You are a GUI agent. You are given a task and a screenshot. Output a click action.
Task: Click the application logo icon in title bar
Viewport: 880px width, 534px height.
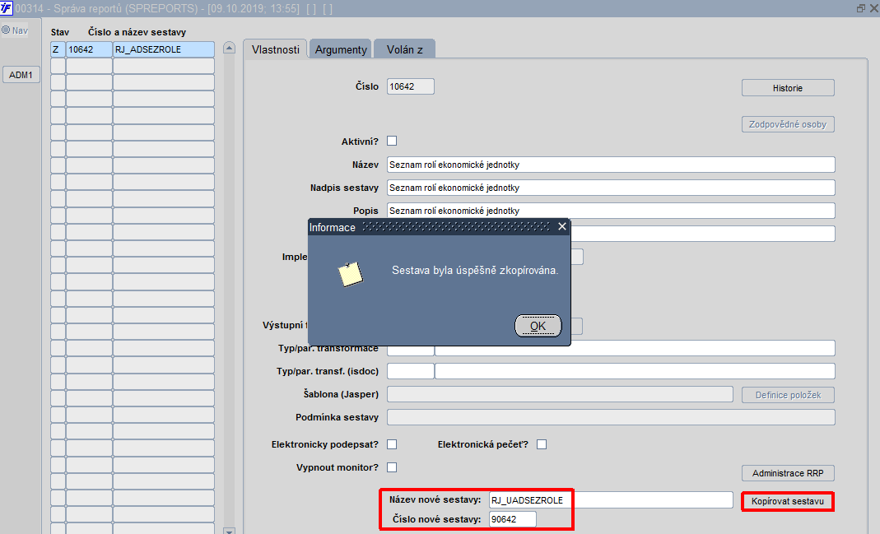point(6,8)
